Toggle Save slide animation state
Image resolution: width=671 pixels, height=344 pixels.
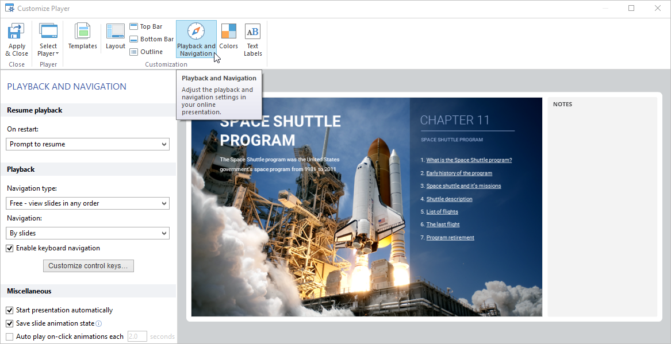(x=8, y=323)
